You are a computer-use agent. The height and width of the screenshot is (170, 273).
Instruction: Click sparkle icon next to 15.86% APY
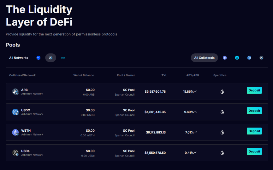point(196,91)
